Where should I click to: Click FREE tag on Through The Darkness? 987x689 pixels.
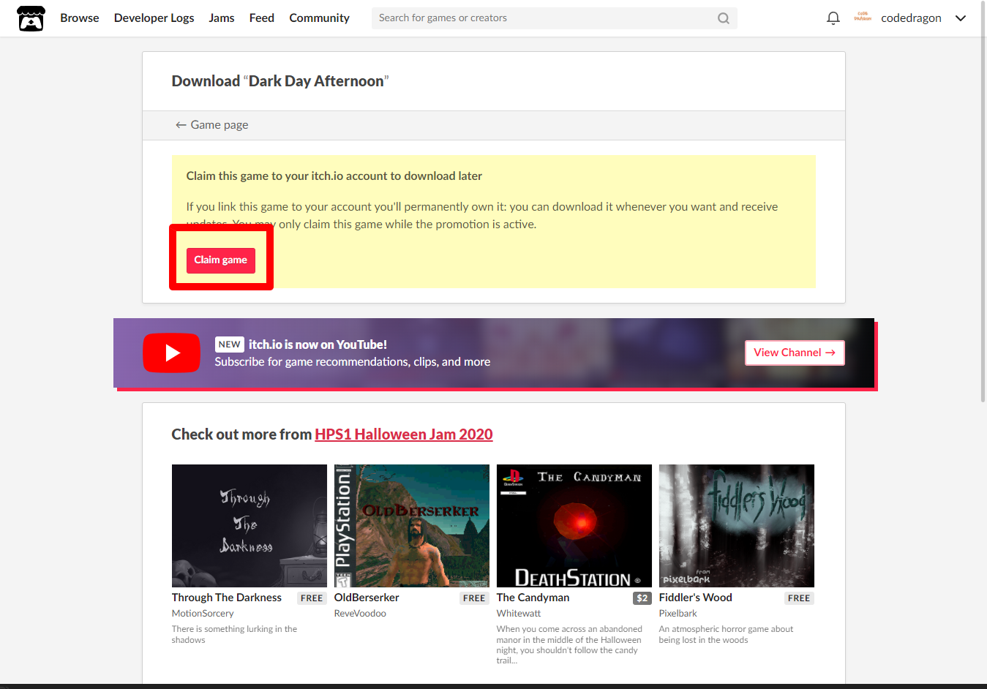312,598
